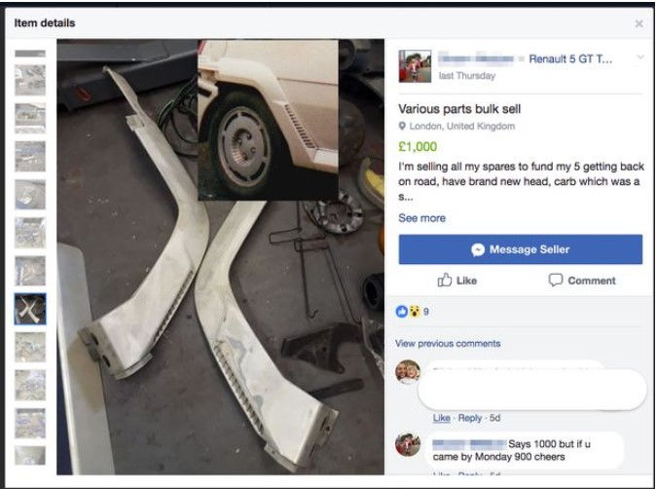This screenshot has height=489, width=656.
Task: Close the Item details dialog
Action: coord(638,23)
